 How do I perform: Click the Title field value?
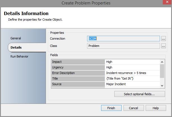click(132, 78)
